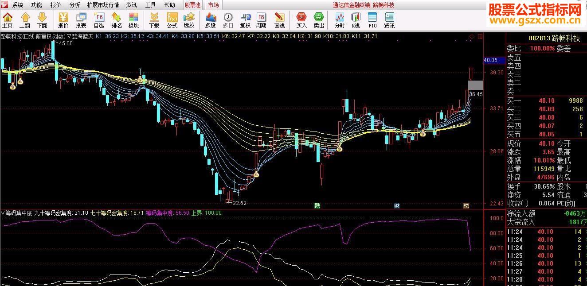Screen dimensions: 587x286
Task: Click the 卖出 sell icon
Action: pos(319,21)
